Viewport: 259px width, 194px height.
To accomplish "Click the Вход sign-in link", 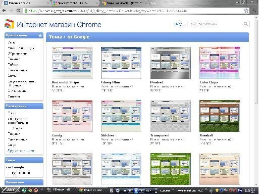I will [178, 24].
